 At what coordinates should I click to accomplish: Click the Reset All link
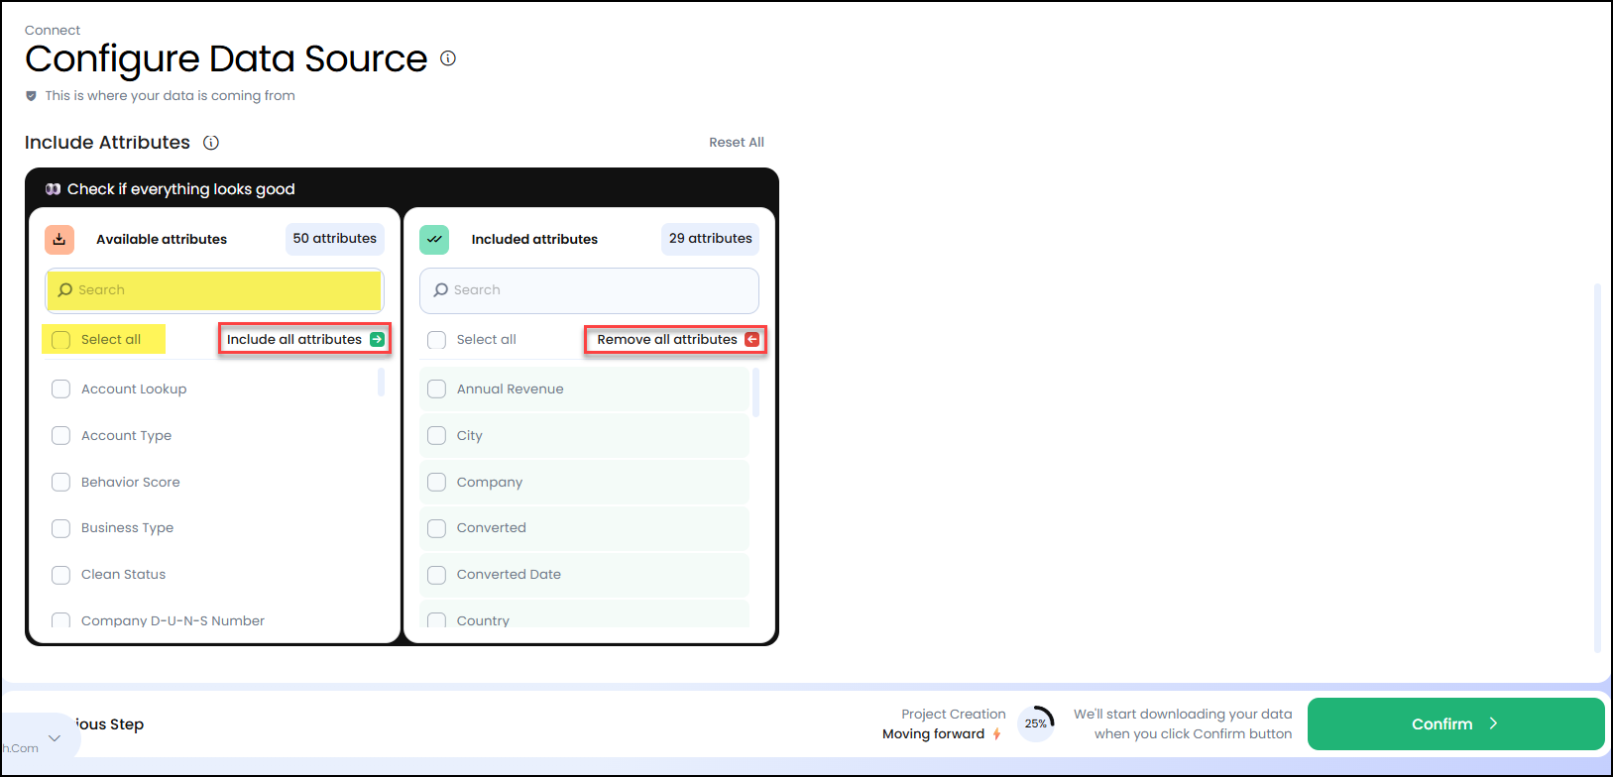(x=736, y=143)
